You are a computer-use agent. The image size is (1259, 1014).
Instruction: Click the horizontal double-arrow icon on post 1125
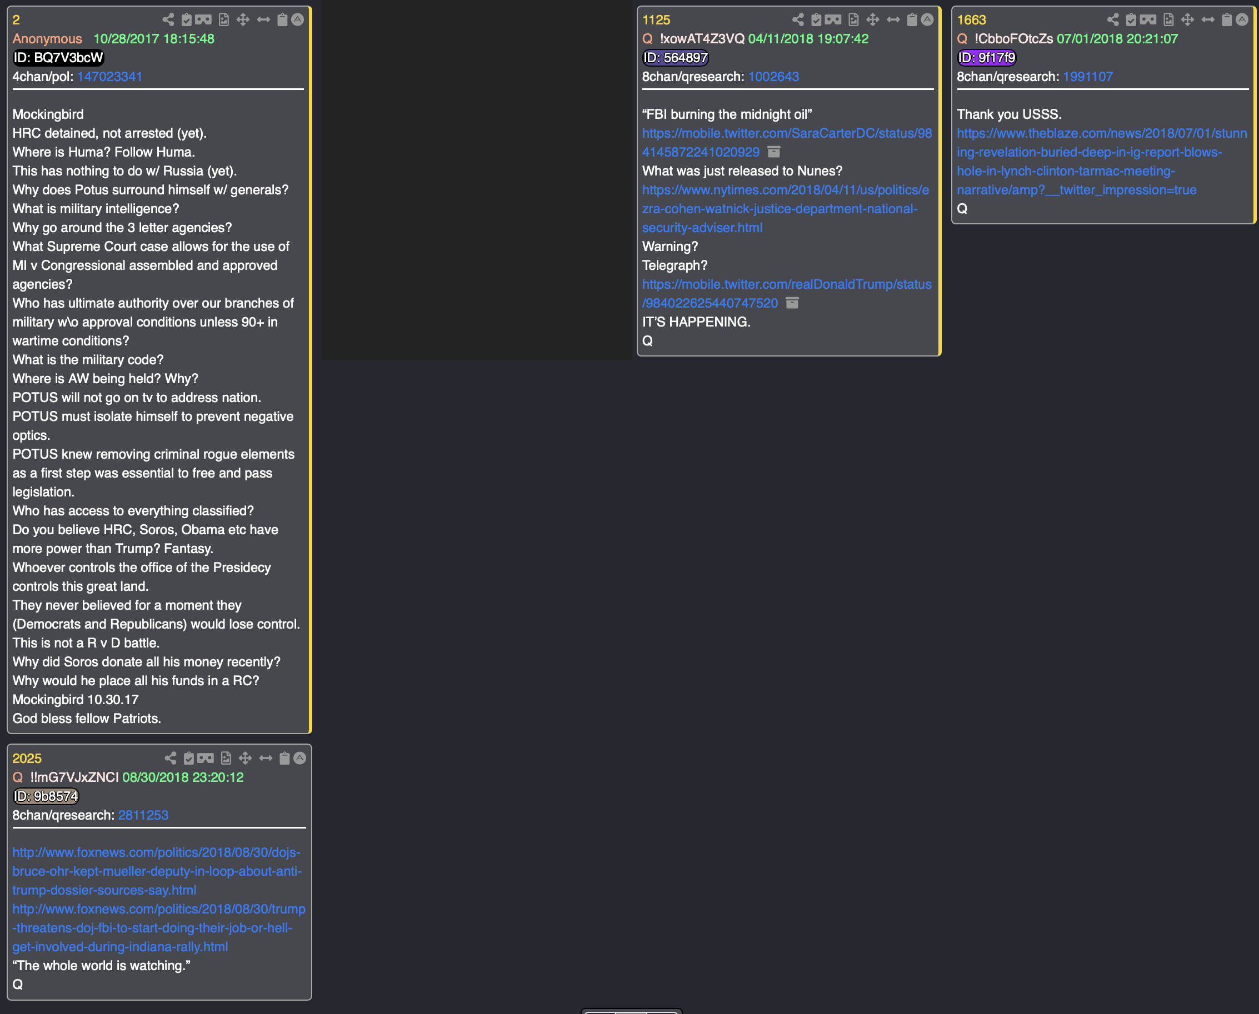pyautogui.click(x=893, y=20)
